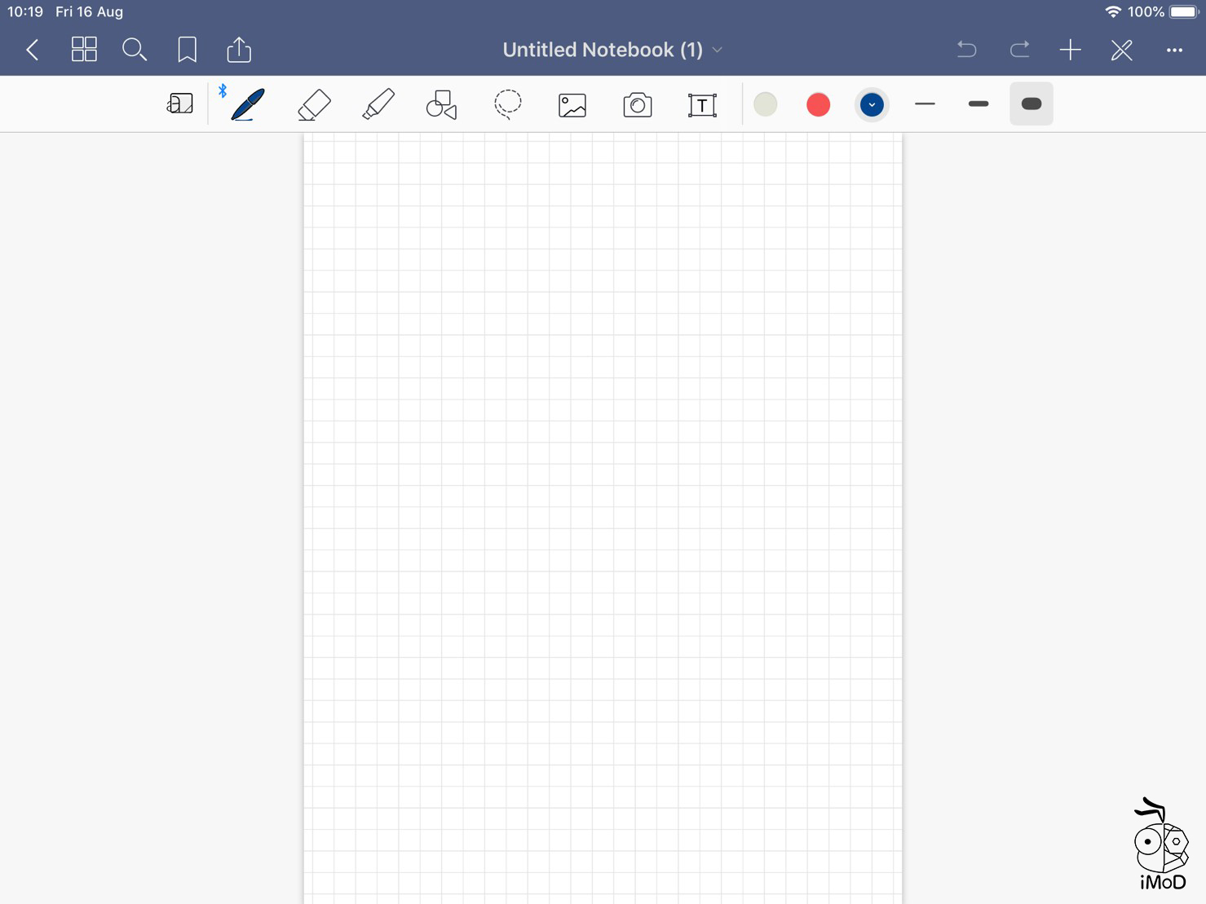Open the more options menu
The width and height of the screenshot is (1206, 904).
[x=1174, y=50]
